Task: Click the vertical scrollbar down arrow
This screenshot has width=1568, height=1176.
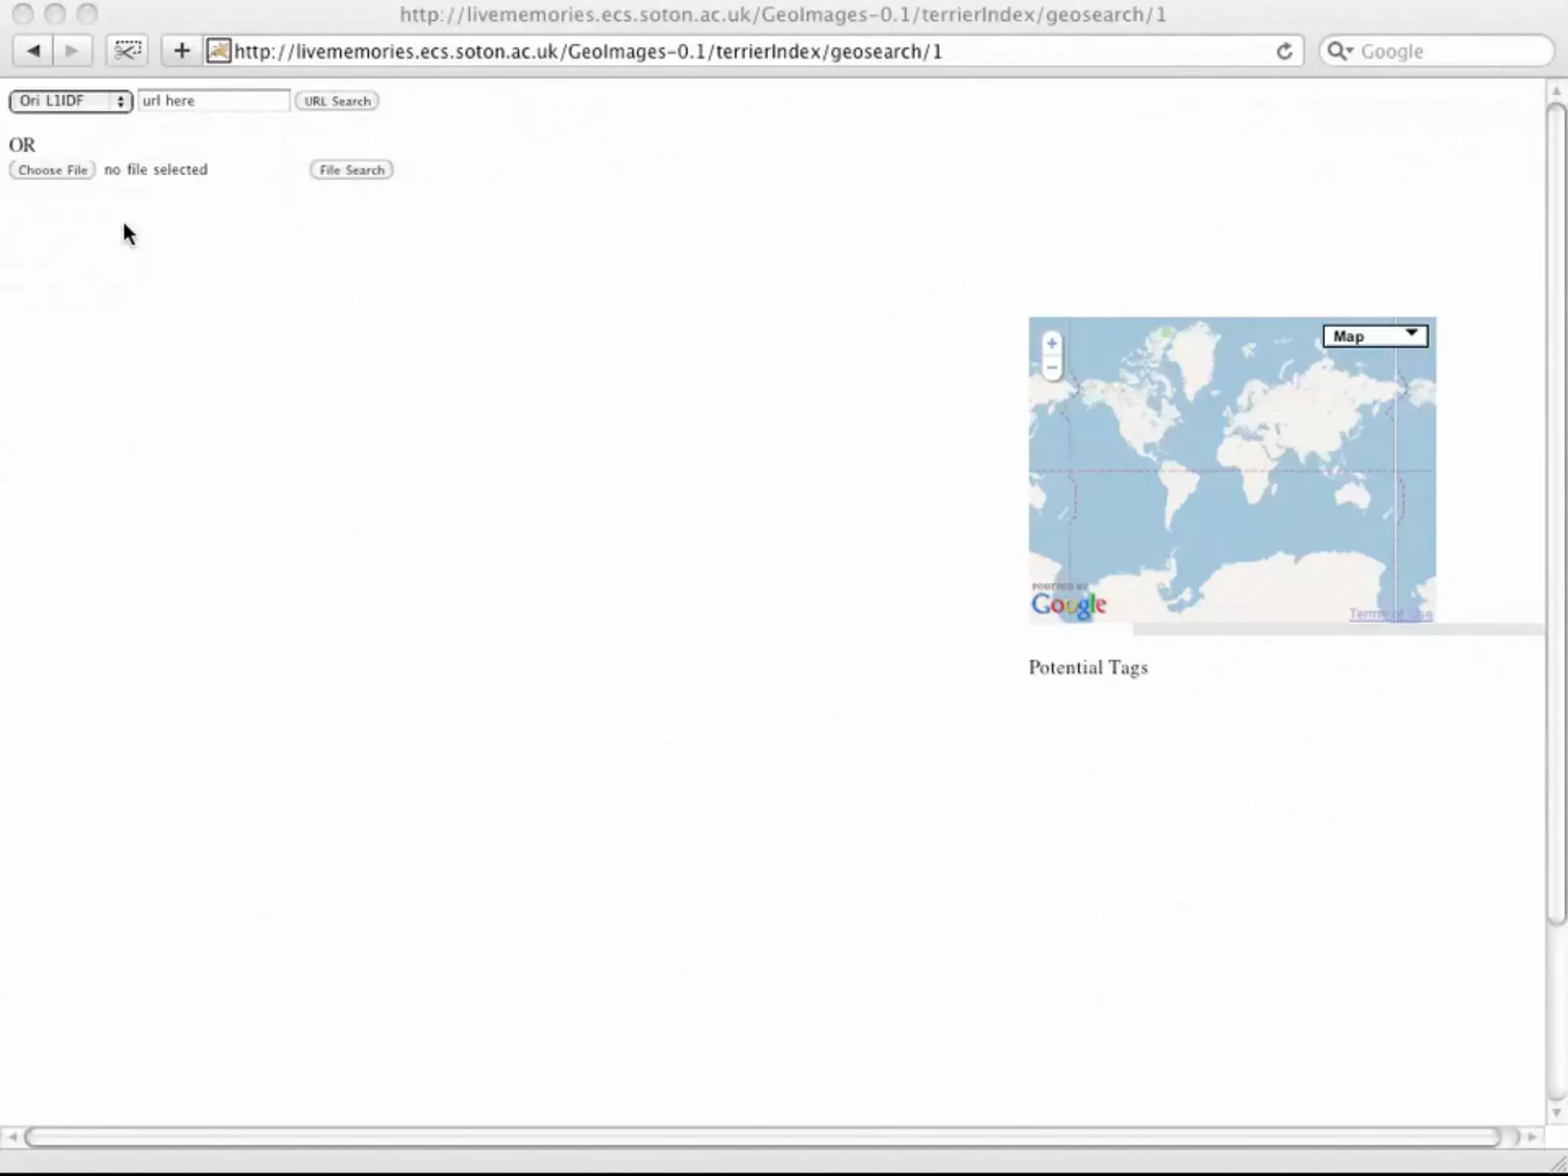Action: click(1556, 1112)
